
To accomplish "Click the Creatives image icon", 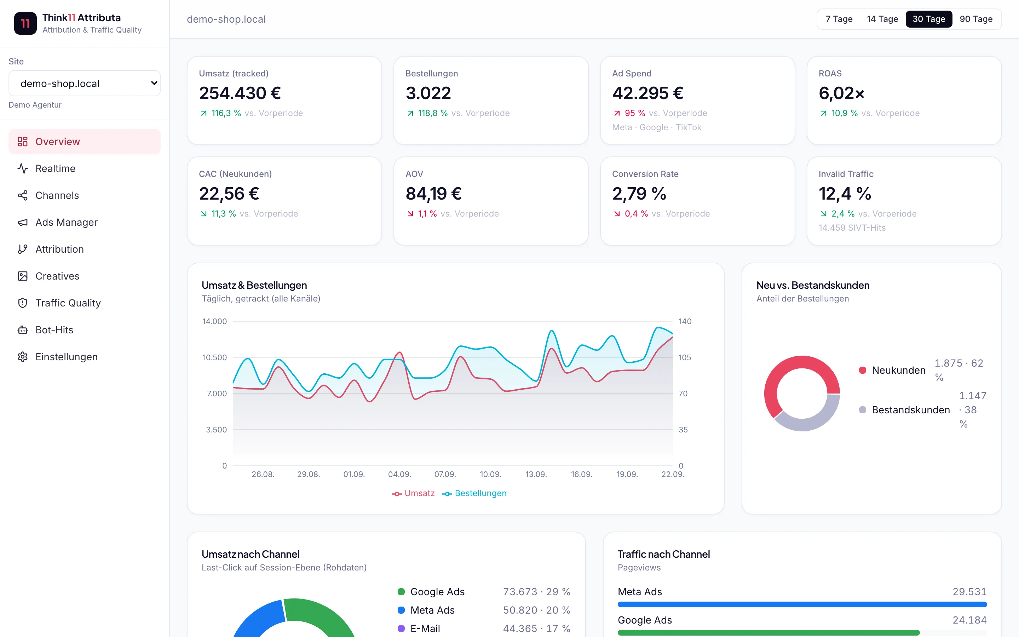I will coord(23,276).
